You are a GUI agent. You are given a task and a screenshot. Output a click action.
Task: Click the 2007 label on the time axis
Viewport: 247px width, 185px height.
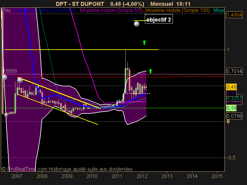coord(17,176)
